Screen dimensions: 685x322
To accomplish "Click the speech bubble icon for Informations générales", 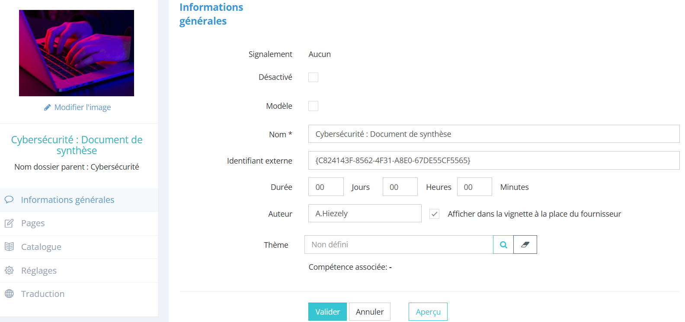I will point(9,199).
